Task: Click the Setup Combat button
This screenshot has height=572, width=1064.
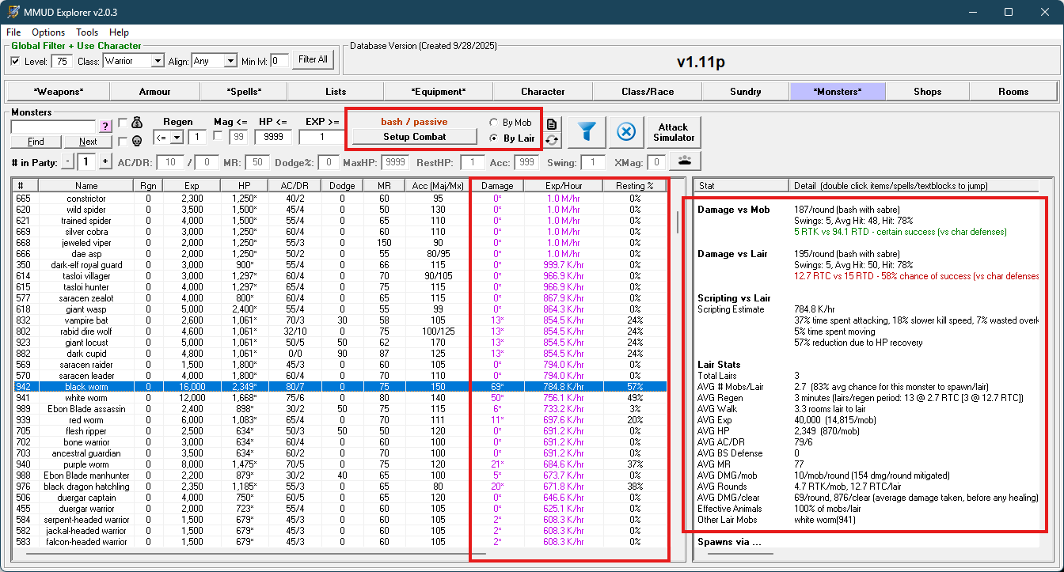Action: tap(414, 137)
